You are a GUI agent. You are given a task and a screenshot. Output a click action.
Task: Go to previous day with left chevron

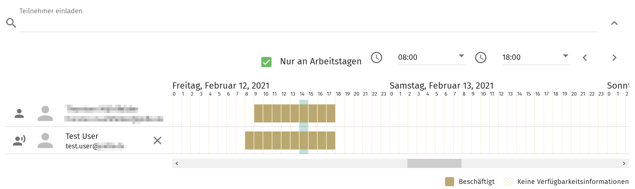click(x=585, y=58)
